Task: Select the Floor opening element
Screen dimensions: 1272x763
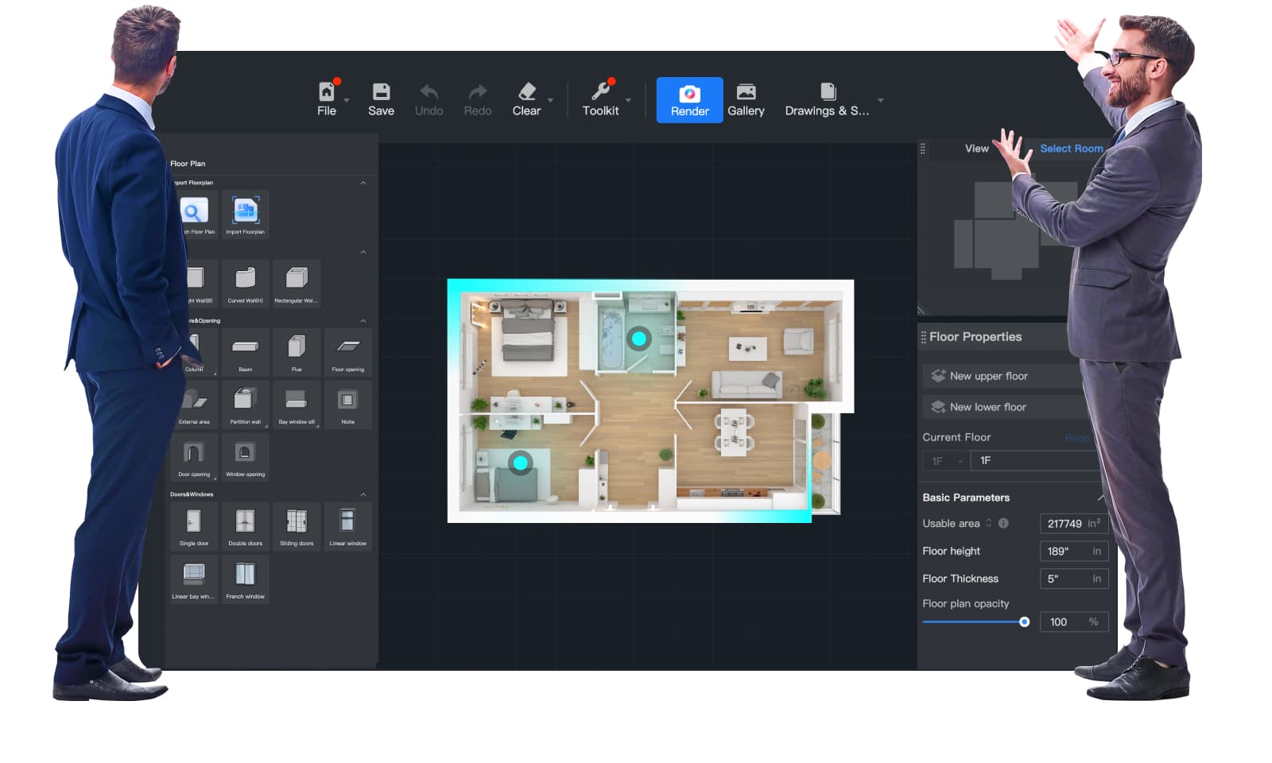Action: (x=347, y=351)
